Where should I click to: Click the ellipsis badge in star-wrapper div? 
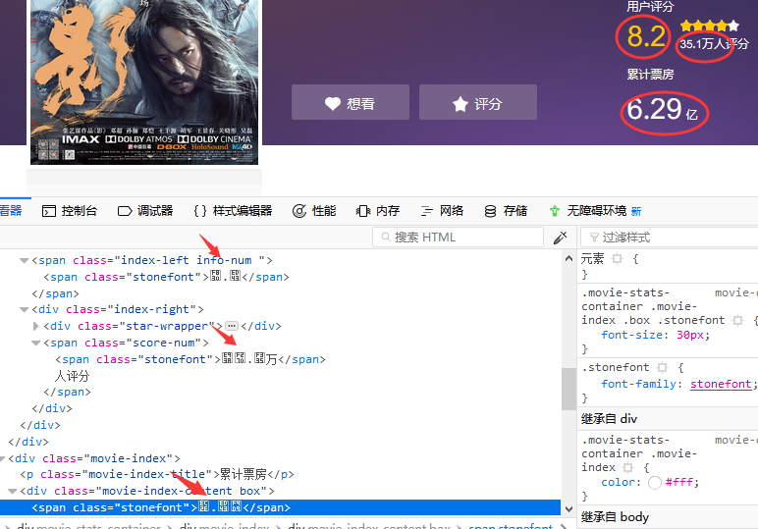232,326
